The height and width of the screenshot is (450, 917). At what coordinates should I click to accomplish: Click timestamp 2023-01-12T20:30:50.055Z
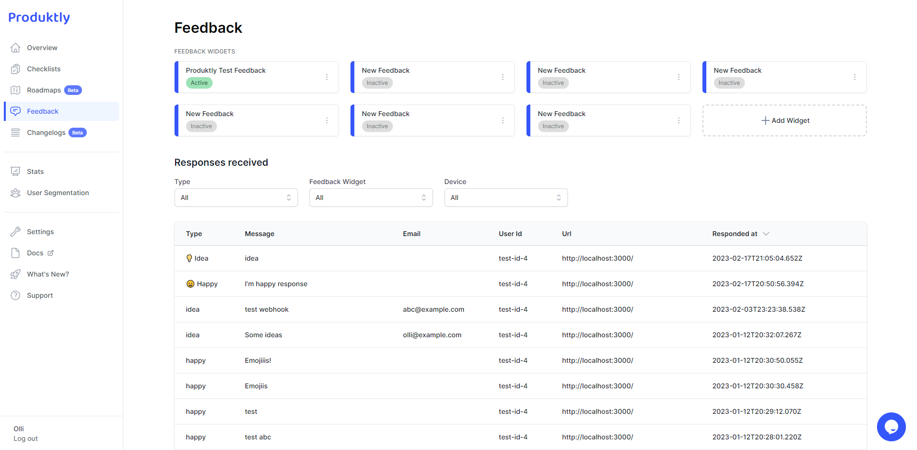pyautogui.click(x=757, y=360)
